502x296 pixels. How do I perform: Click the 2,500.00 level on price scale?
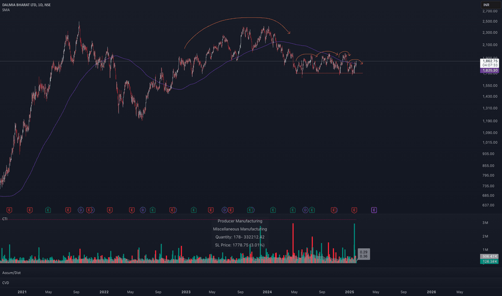[490, 22]
